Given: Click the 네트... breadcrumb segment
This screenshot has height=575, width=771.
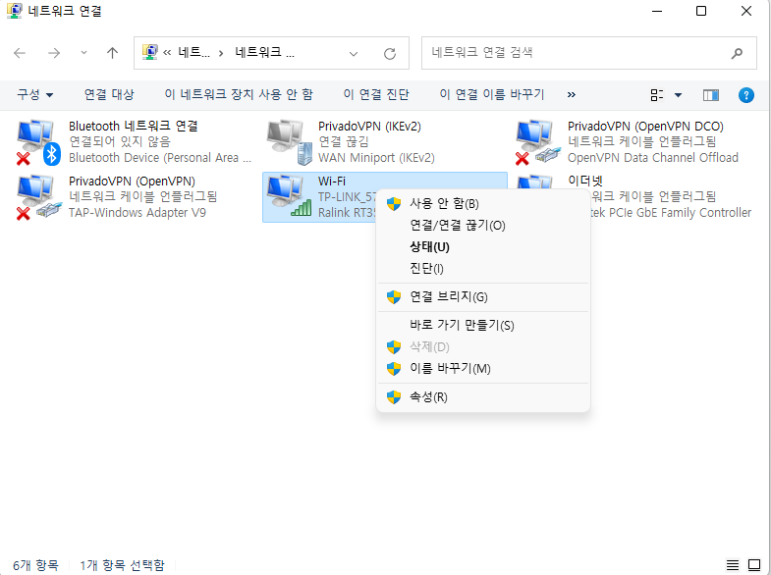Looking at the screenshot, I should 193,53.
